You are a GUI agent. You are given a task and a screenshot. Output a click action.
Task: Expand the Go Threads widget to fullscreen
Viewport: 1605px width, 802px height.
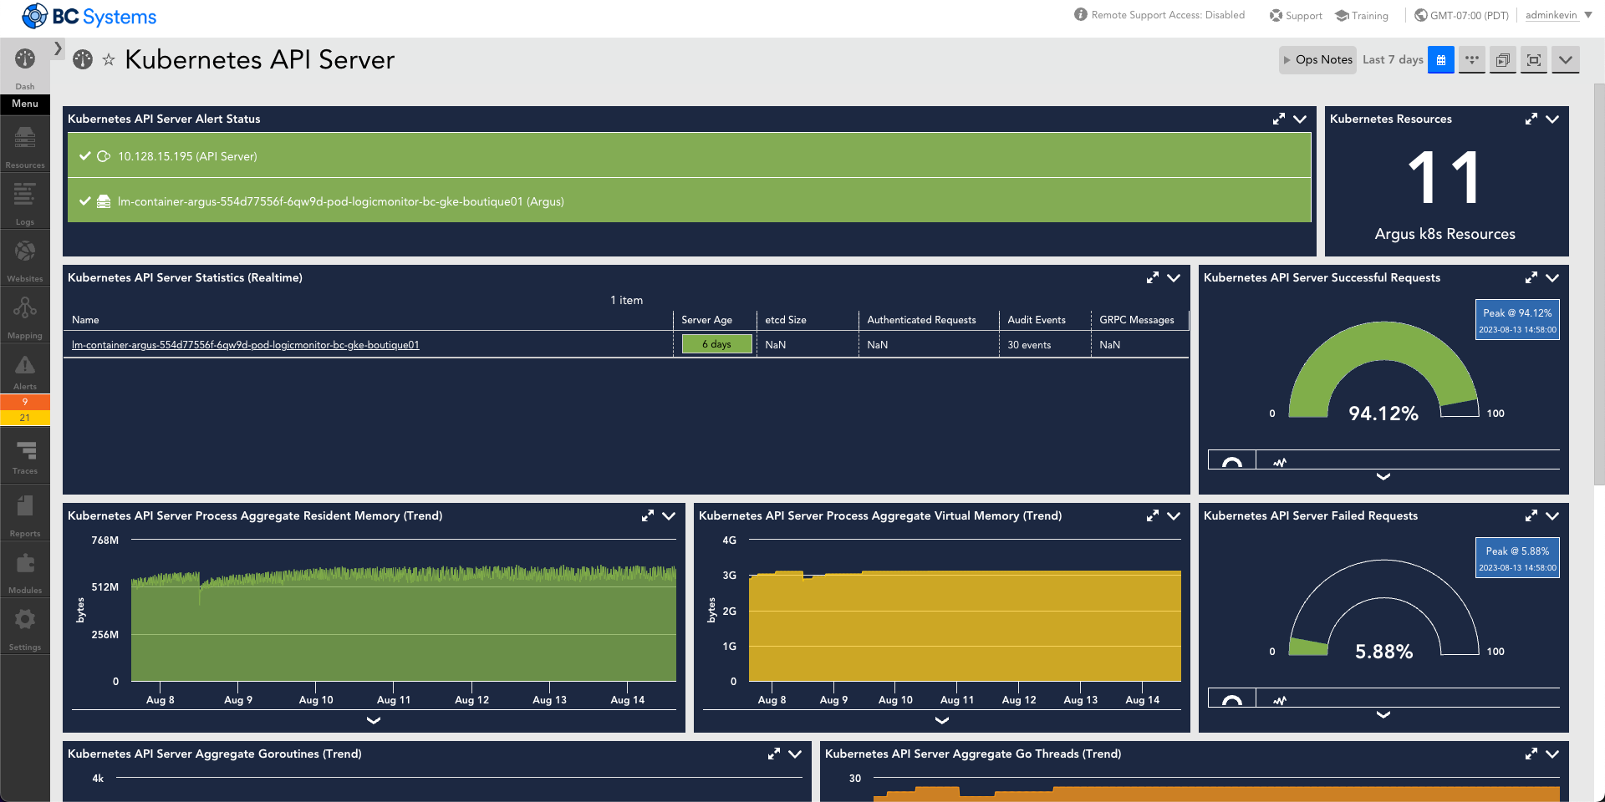tap(1531, 754)
